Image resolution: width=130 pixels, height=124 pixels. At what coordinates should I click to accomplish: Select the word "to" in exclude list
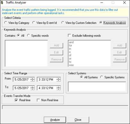(70, 62)
